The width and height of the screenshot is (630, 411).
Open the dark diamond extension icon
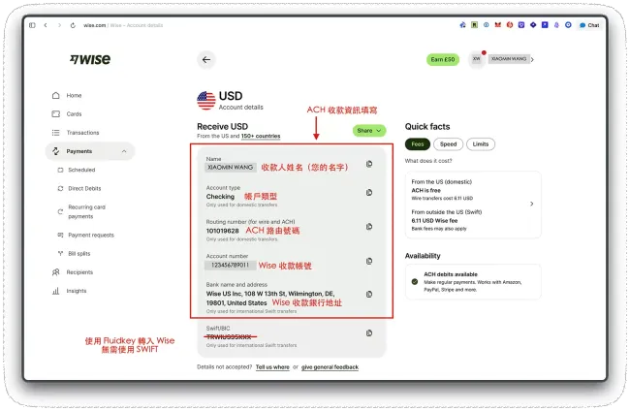point(533,25)
